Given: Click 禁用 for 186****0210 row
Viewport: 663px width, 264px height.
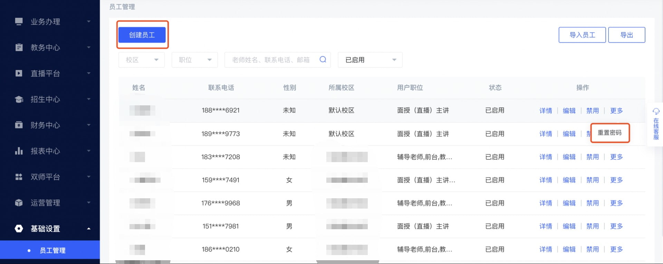Looking at the screenshot, I should coord(593,249).
